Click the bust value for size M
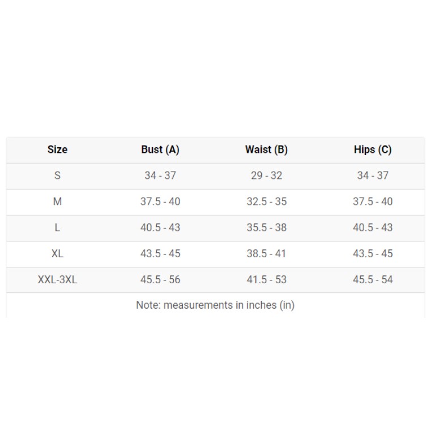This screenshot has width=435, height=435. pos(160,202)
